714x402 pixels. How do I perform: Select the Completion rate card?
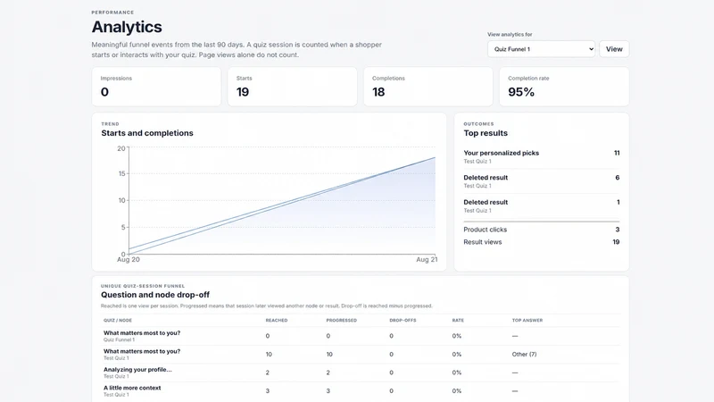[x=564, y=87]
